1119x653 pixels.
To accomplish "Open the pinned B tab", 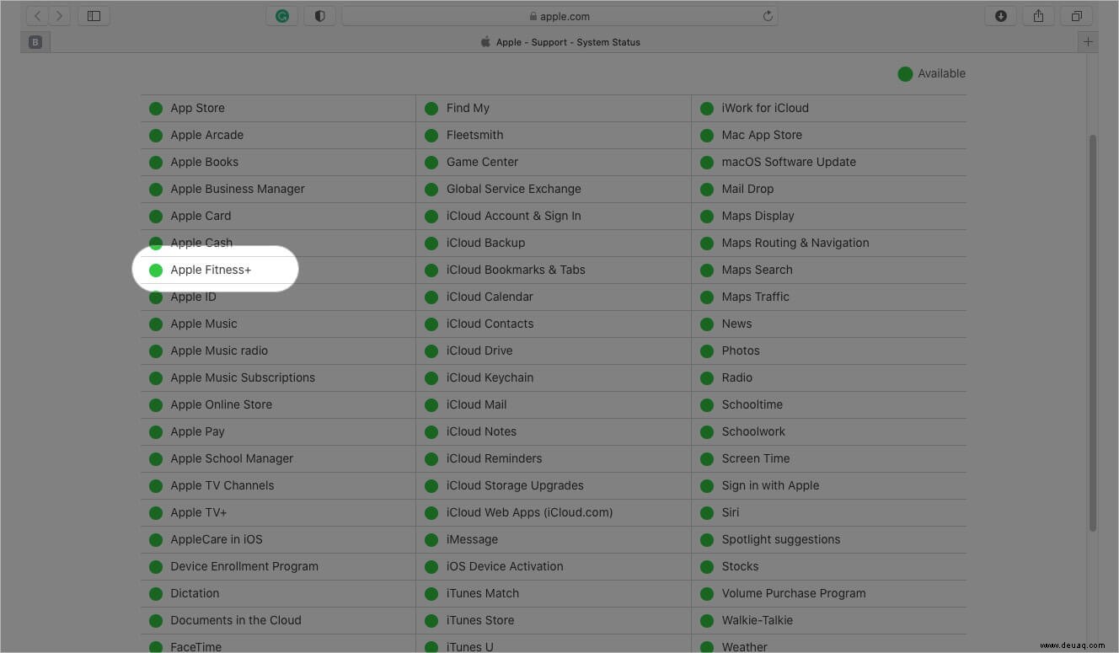I will (35, 41).
